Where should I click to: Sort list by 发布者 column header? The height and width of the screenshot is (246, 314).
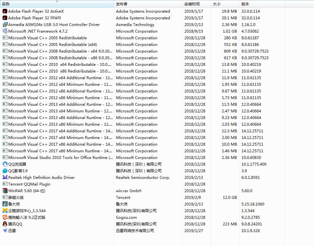(x=148, y=4)
